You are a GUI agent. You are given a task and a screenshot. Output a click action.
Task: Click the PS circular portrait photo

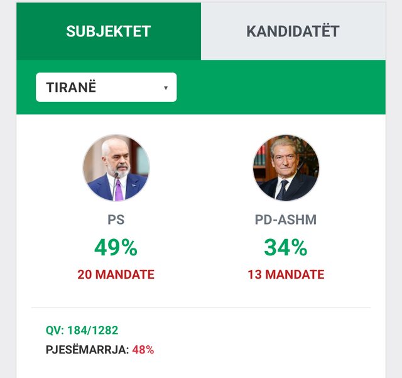116,168
